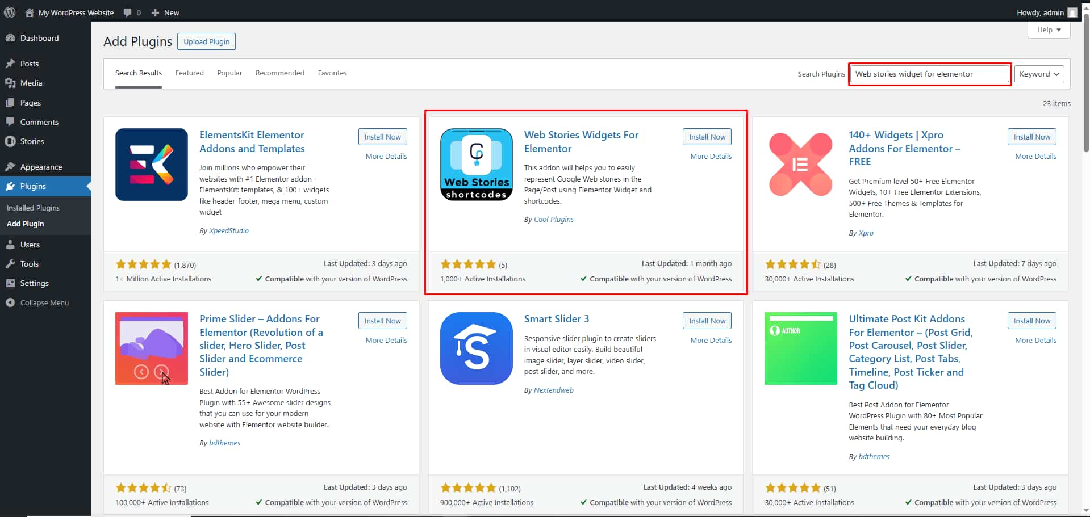Click the Plugins plug icon
Screen dimensions: 1090x517
pos(10,186)
